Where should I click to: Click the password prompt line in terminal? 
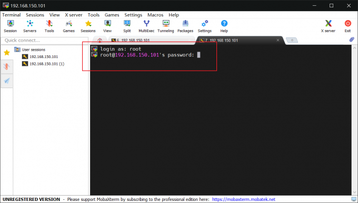pyautogui.click(x=147, y=55)
